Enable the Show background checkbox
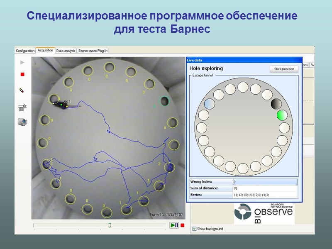 194,229
